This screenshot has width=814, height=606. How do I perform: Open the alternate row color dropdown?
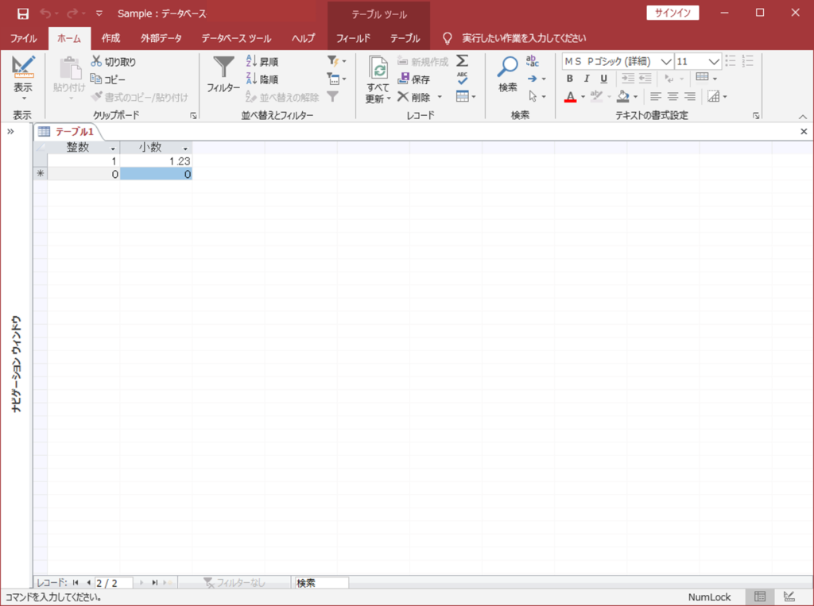tap(717, 97)
